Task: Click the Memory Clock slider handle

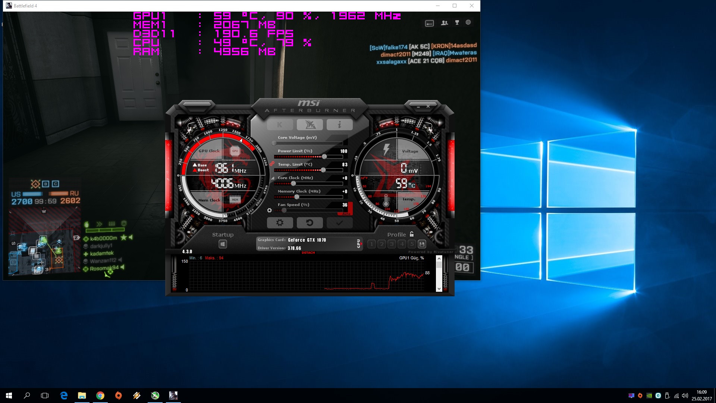Action: 297,197
